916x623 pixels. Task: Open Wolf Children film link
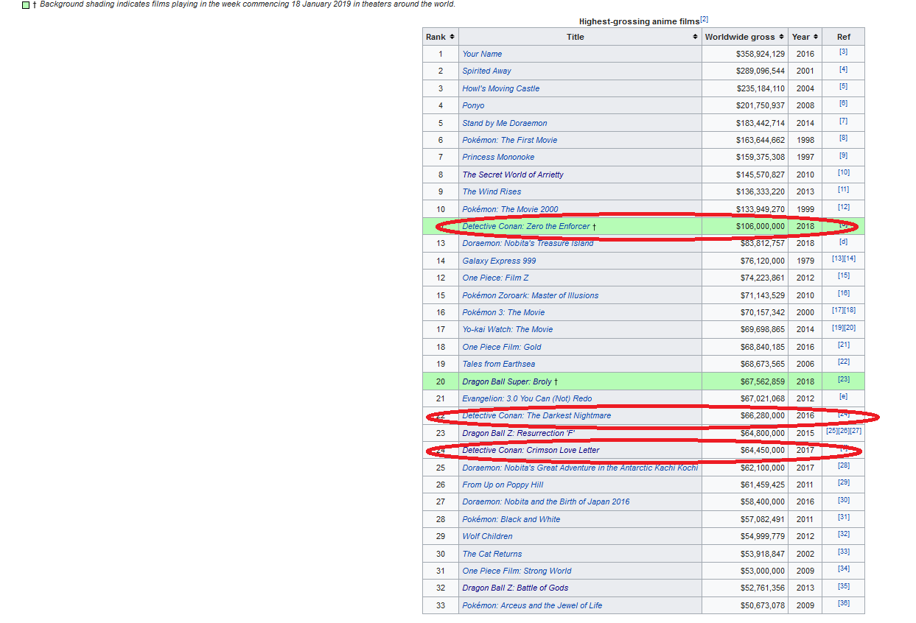487,536
